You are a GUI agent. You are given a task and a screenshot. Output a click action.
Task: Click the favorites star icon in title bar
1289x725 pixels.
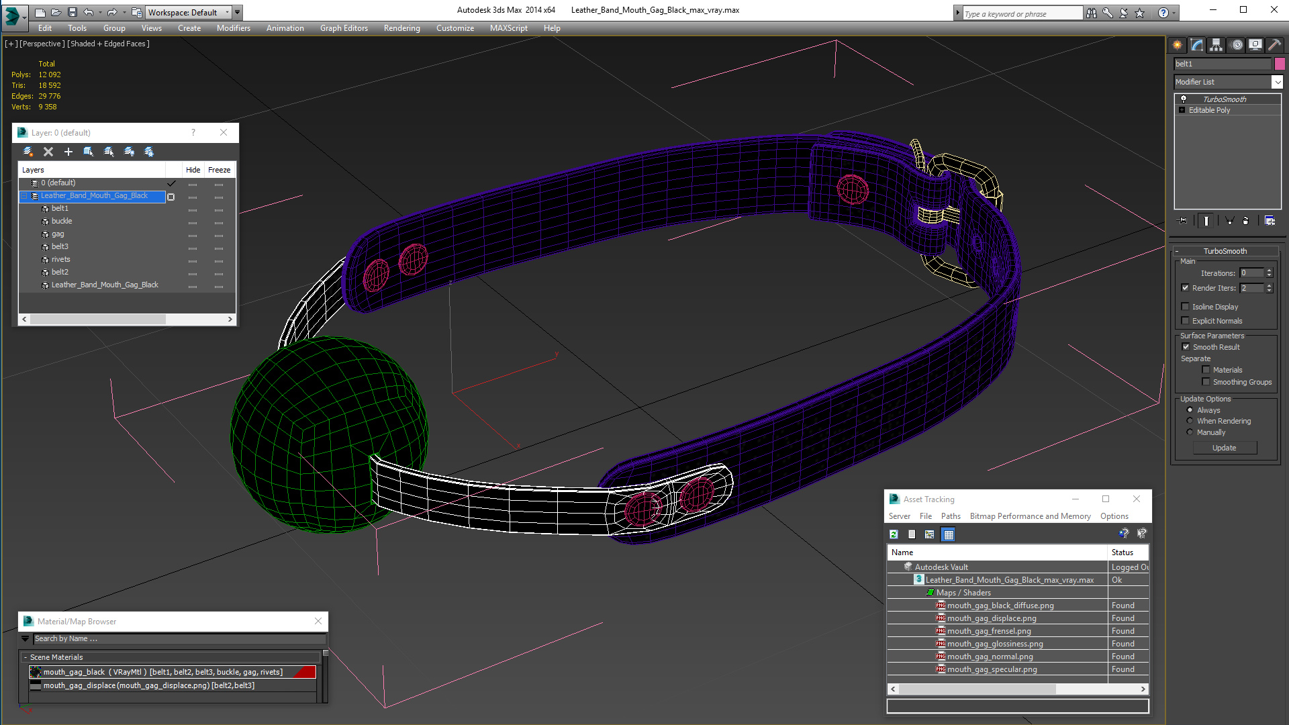(1140, 13)
